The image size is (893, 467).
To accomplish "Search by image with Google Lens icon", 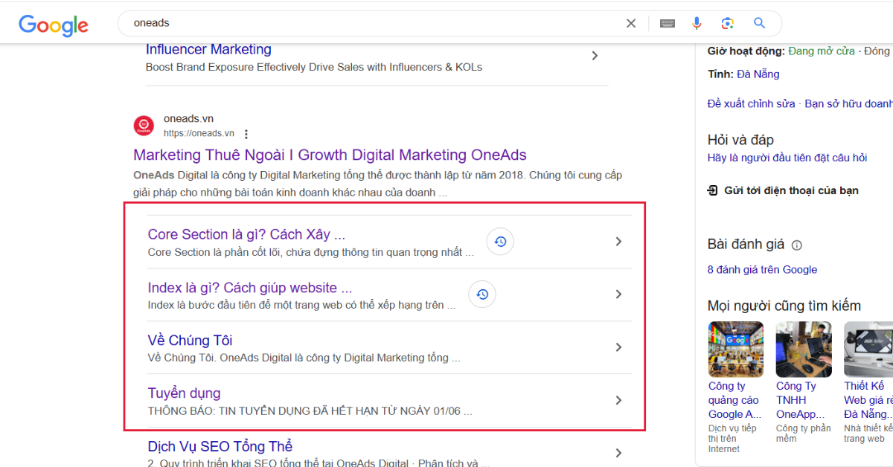I will tap(728, 23).
